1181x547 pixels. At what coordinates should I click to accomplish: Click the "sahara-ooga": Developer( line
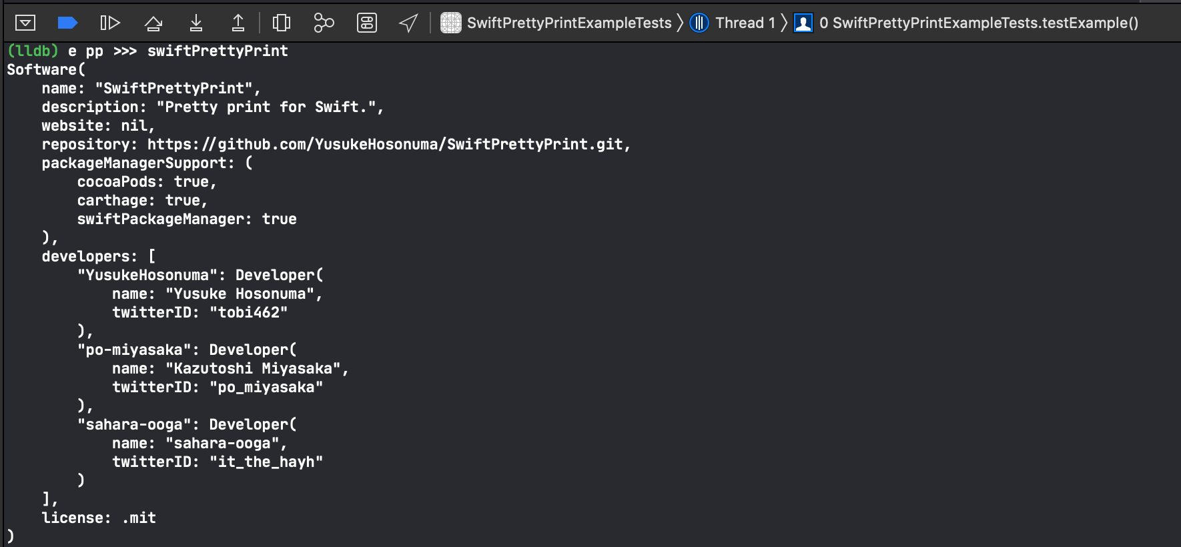point(187,424)
